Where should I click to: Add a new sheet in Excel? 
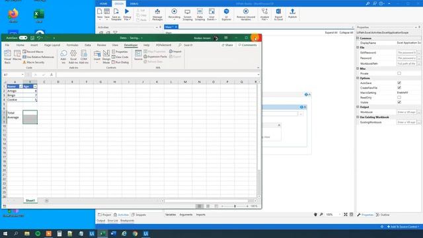click(47, 200)
